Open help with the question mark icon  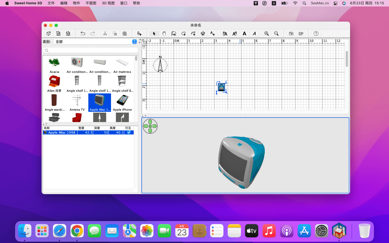[316, 33]
